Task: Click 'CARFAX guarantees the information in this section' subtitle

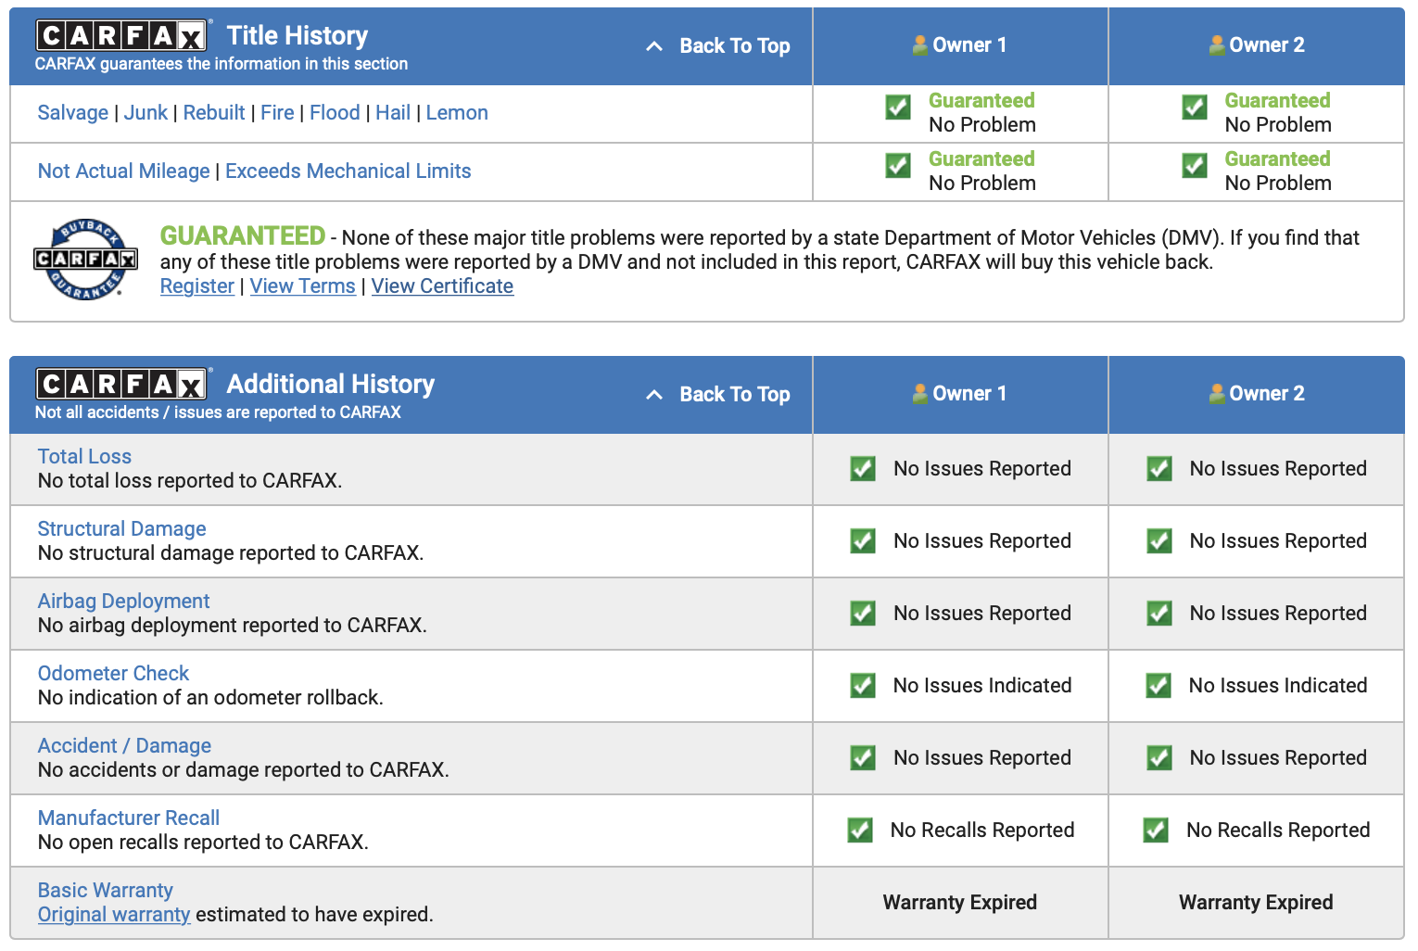Action: (222, 64)
